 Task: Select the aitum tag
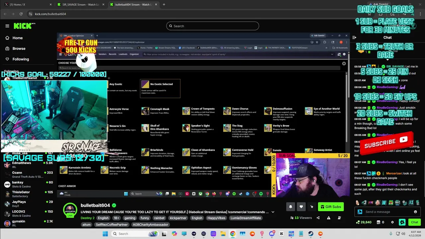tap(87, 225)
